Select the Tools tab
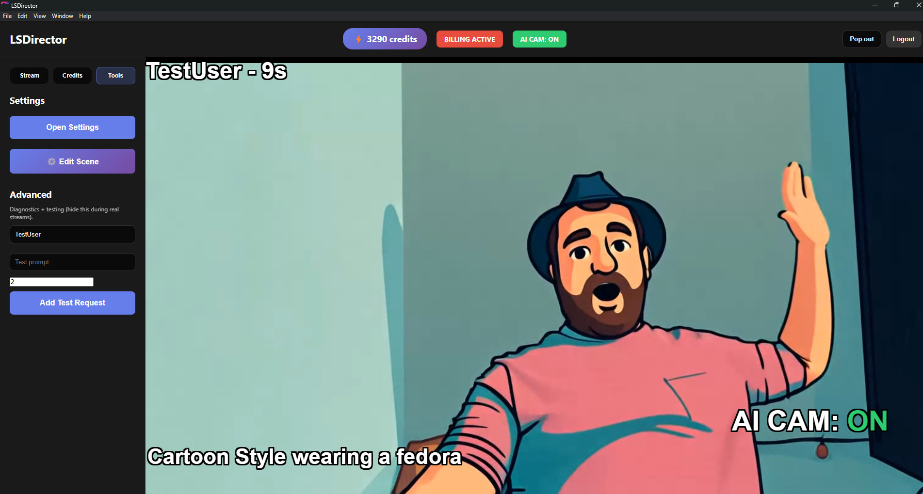 pyautogui.click(x=115, y=76)
